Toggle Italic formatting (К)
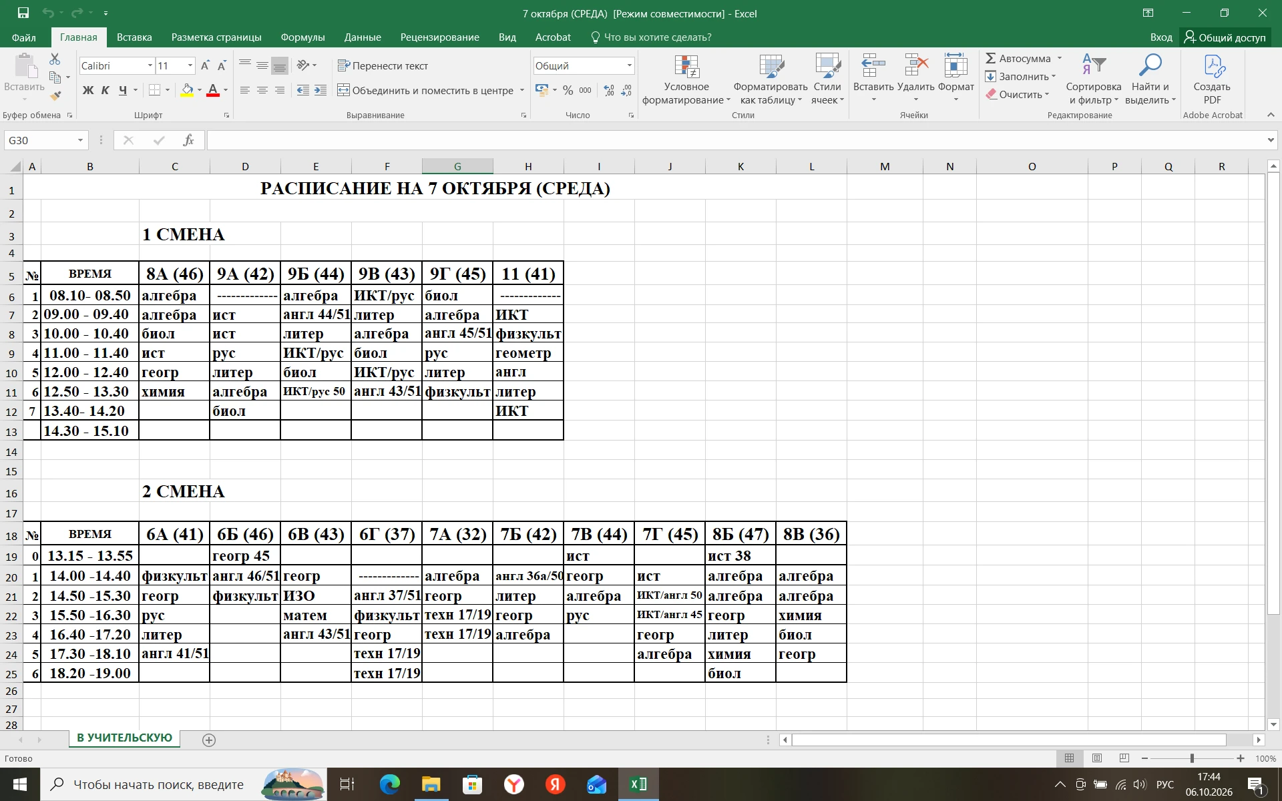This screenshot has height=801, width=1282. click(x=105, y=90)
